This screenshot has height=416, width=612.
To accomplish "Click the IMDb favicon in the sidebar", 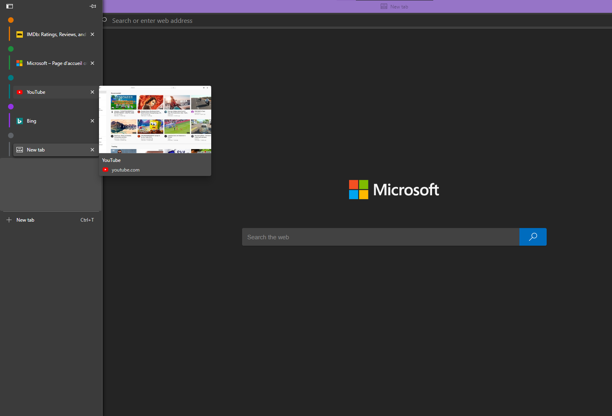I will (20, 34).
